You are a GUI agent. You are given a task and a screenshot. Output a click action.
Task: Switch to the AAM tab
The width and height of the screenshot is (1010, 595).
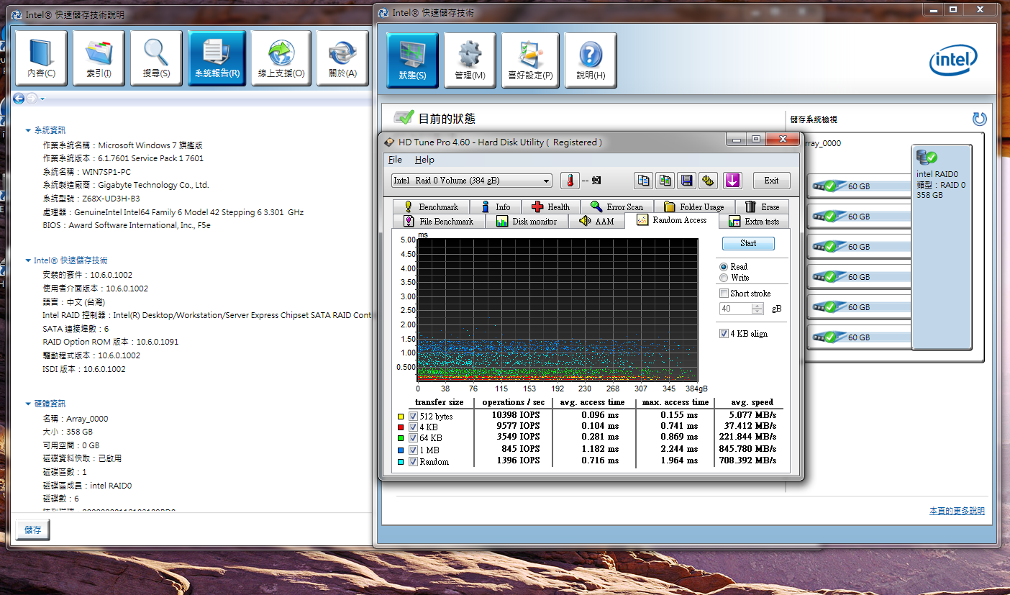tap(596, 222)
